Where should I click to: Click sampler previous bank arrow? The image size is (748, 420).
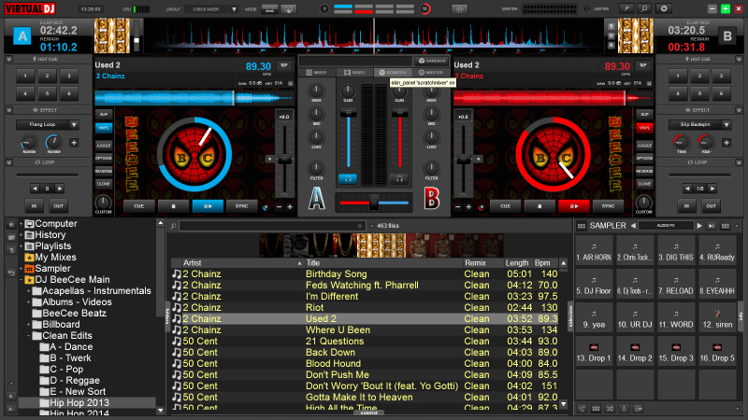click(633, 226)
